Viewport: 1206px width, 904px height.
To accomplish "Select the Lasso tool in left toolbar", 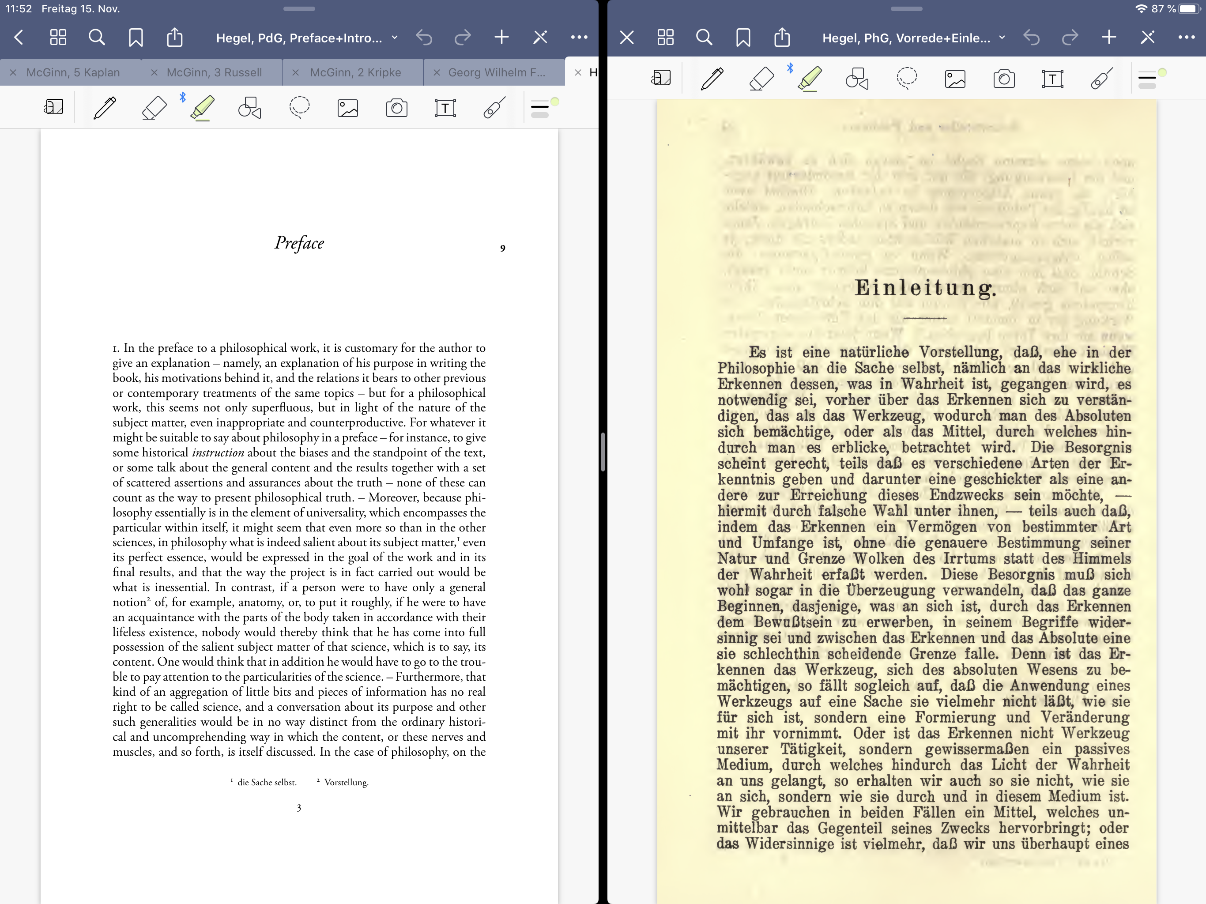I will [x=299, y=107].
